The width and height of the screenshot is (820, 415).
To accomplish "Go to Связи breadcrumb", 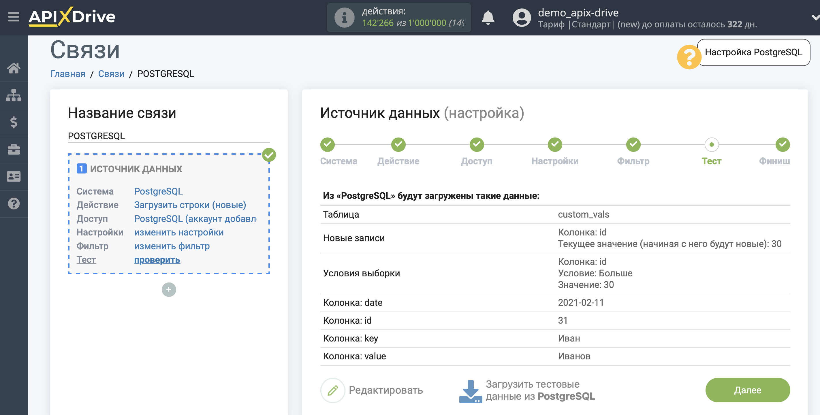I will click(111, 74).
